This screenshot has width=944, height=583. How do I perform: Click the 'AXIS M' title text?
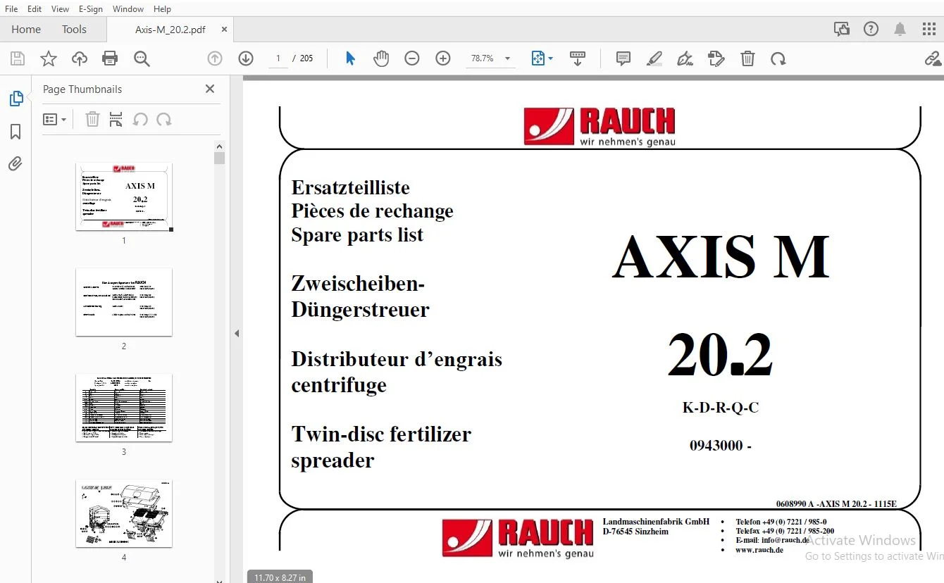click(x=721, y=256)
